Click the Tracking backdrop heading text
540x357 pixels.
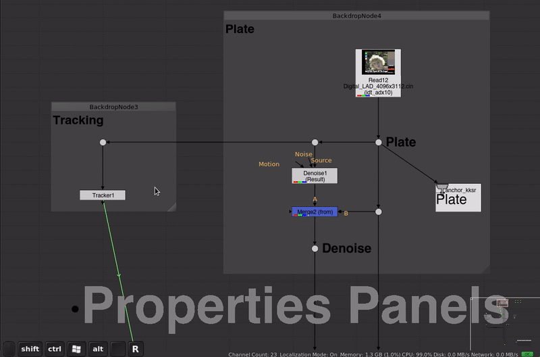point(78,120)
